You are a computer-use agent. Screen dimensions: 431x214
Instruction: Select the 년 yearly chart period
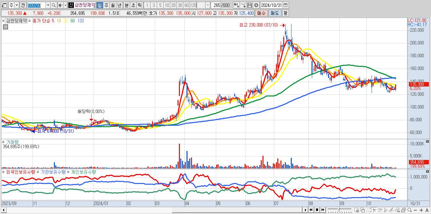pos(119,5)
